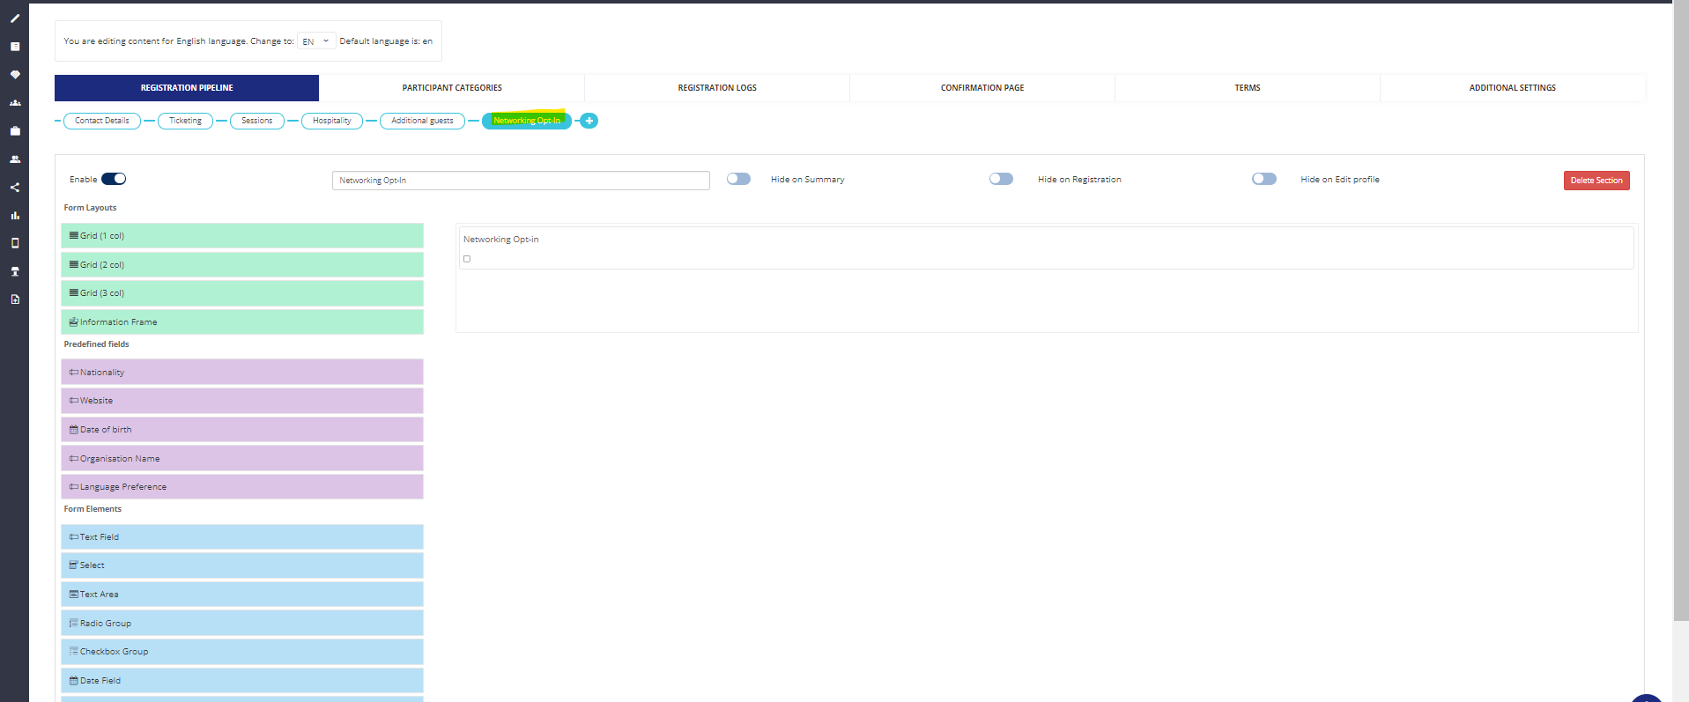
Task: Open the briefcase icon in left sidebar
Action: pyautogui.click(x=15, y=131)
